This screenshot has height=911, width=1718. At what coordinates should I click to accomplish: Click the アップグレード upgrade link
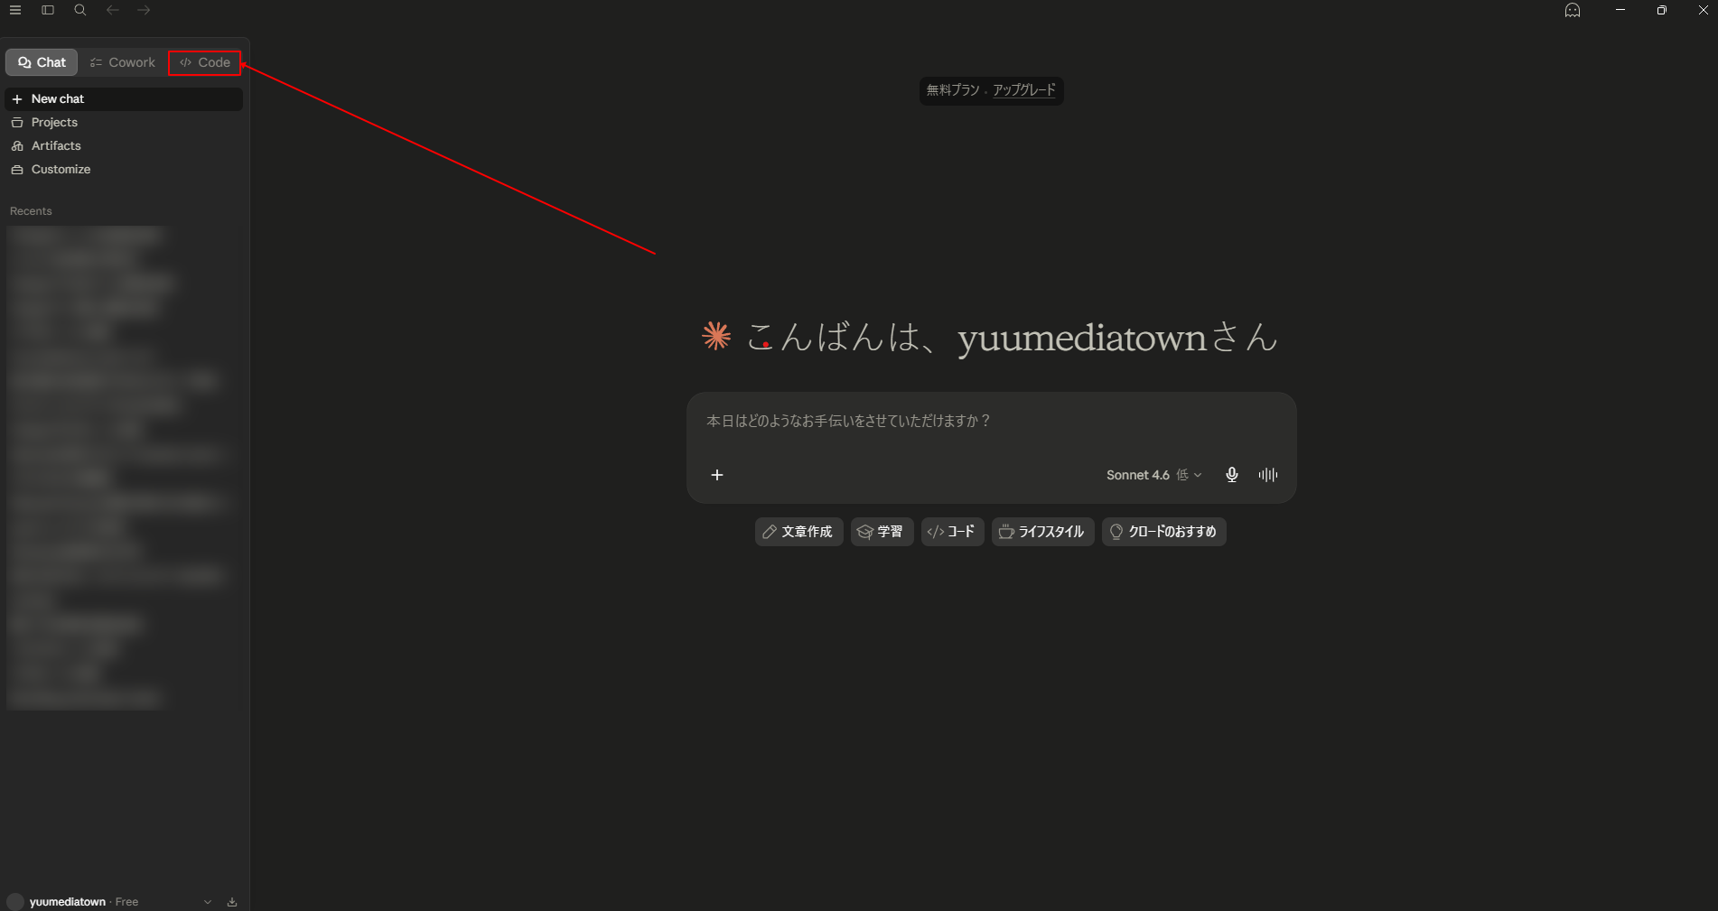[1024, 90]
